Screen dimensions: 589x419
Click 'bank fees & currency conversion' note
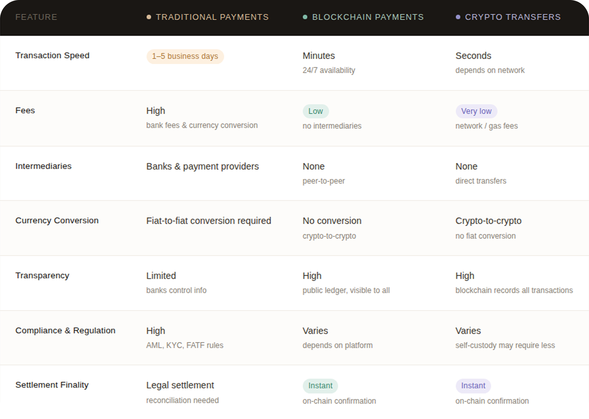tap(202, 125)
